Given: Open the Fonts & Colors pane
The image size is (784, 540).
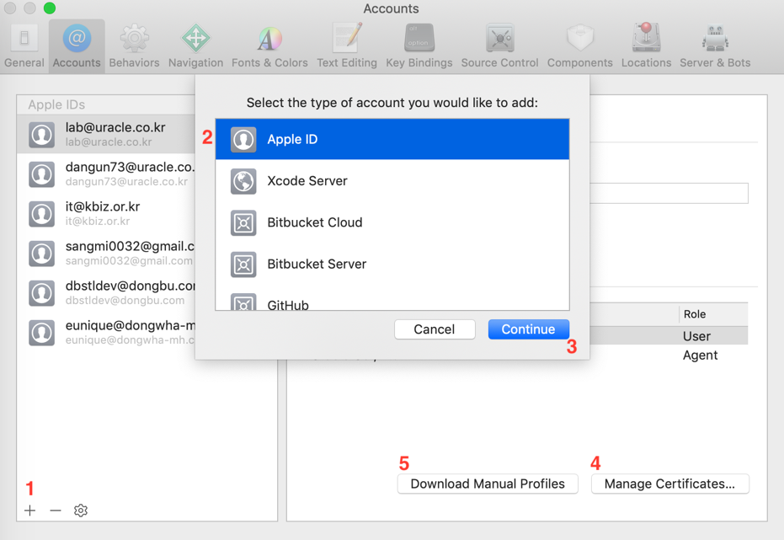Looking at the screenshot, I should tap(269, 45).
